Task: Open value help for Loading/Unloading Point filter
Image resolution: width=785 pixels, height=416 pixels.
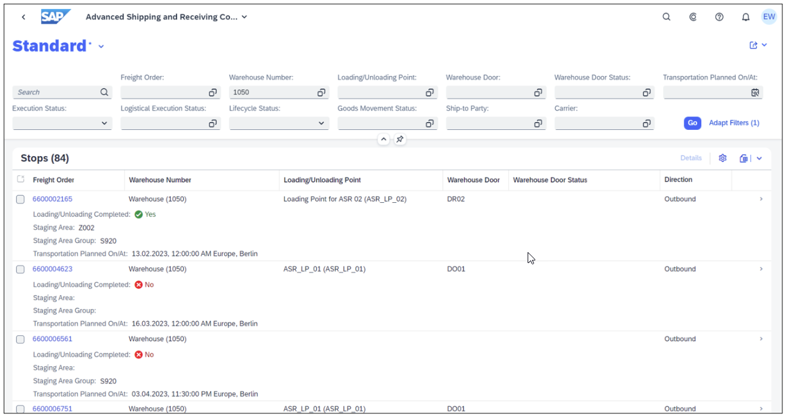Action: (x=430, y=92)
